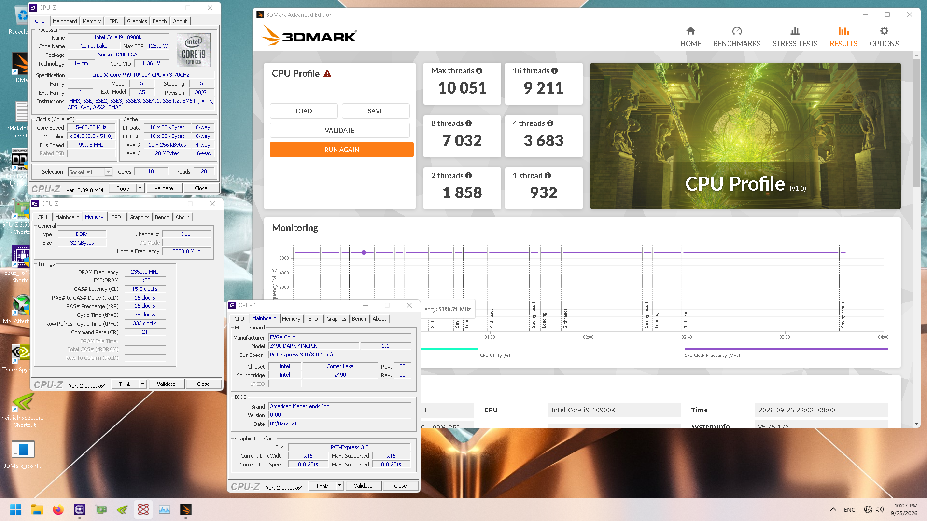This screenshot has width=927, height=521.
Task: Click the Intel Core i9 logo in CPU-Z
Action: [x=193, y=50]
